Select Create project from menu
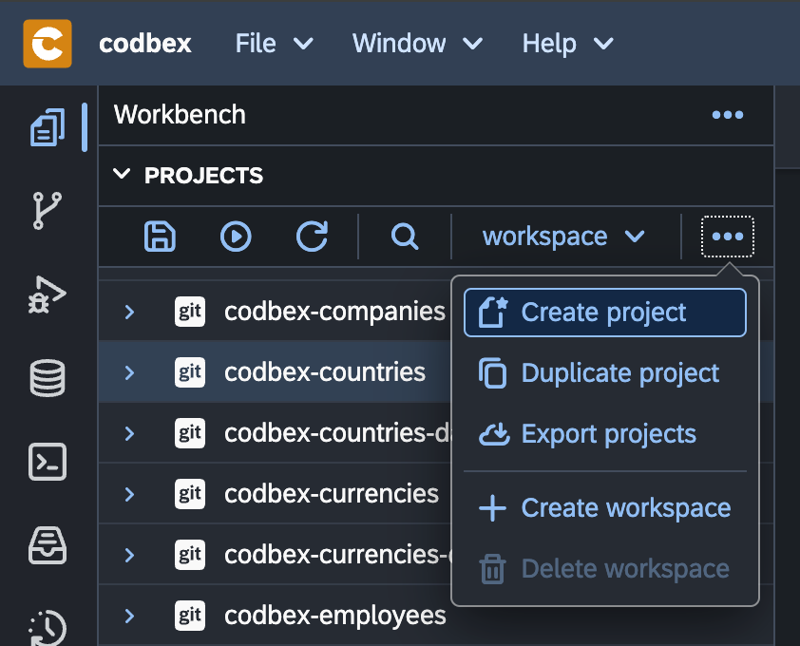The height and width of the screenshot is (646, 800). [x=605, y=313]
